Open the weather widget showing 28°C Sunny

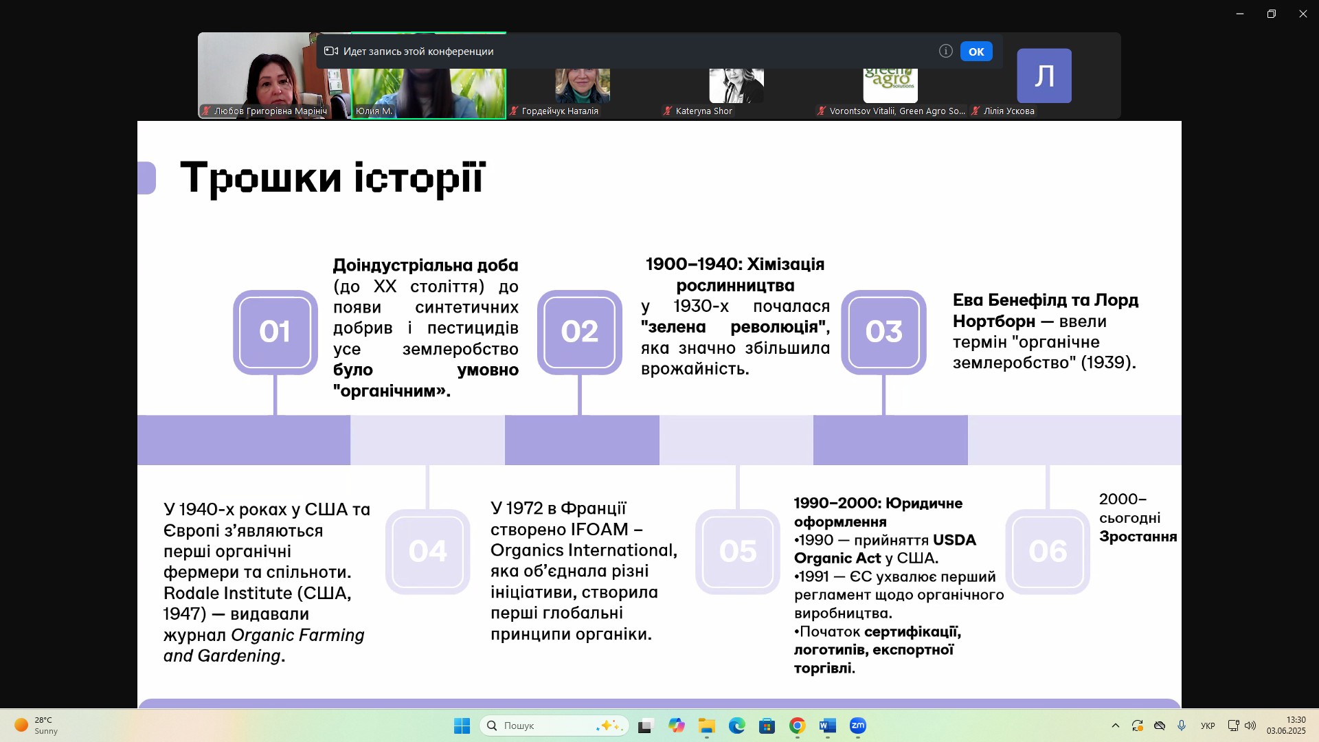[x=38, y=726]
